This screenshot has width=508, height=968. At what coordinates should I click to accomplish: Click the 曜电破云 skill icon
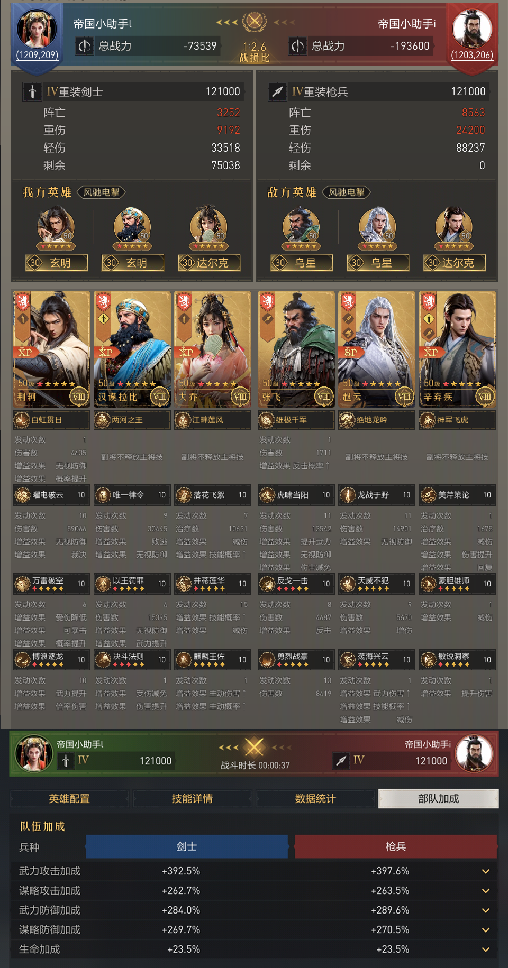(x=22, y=495)
